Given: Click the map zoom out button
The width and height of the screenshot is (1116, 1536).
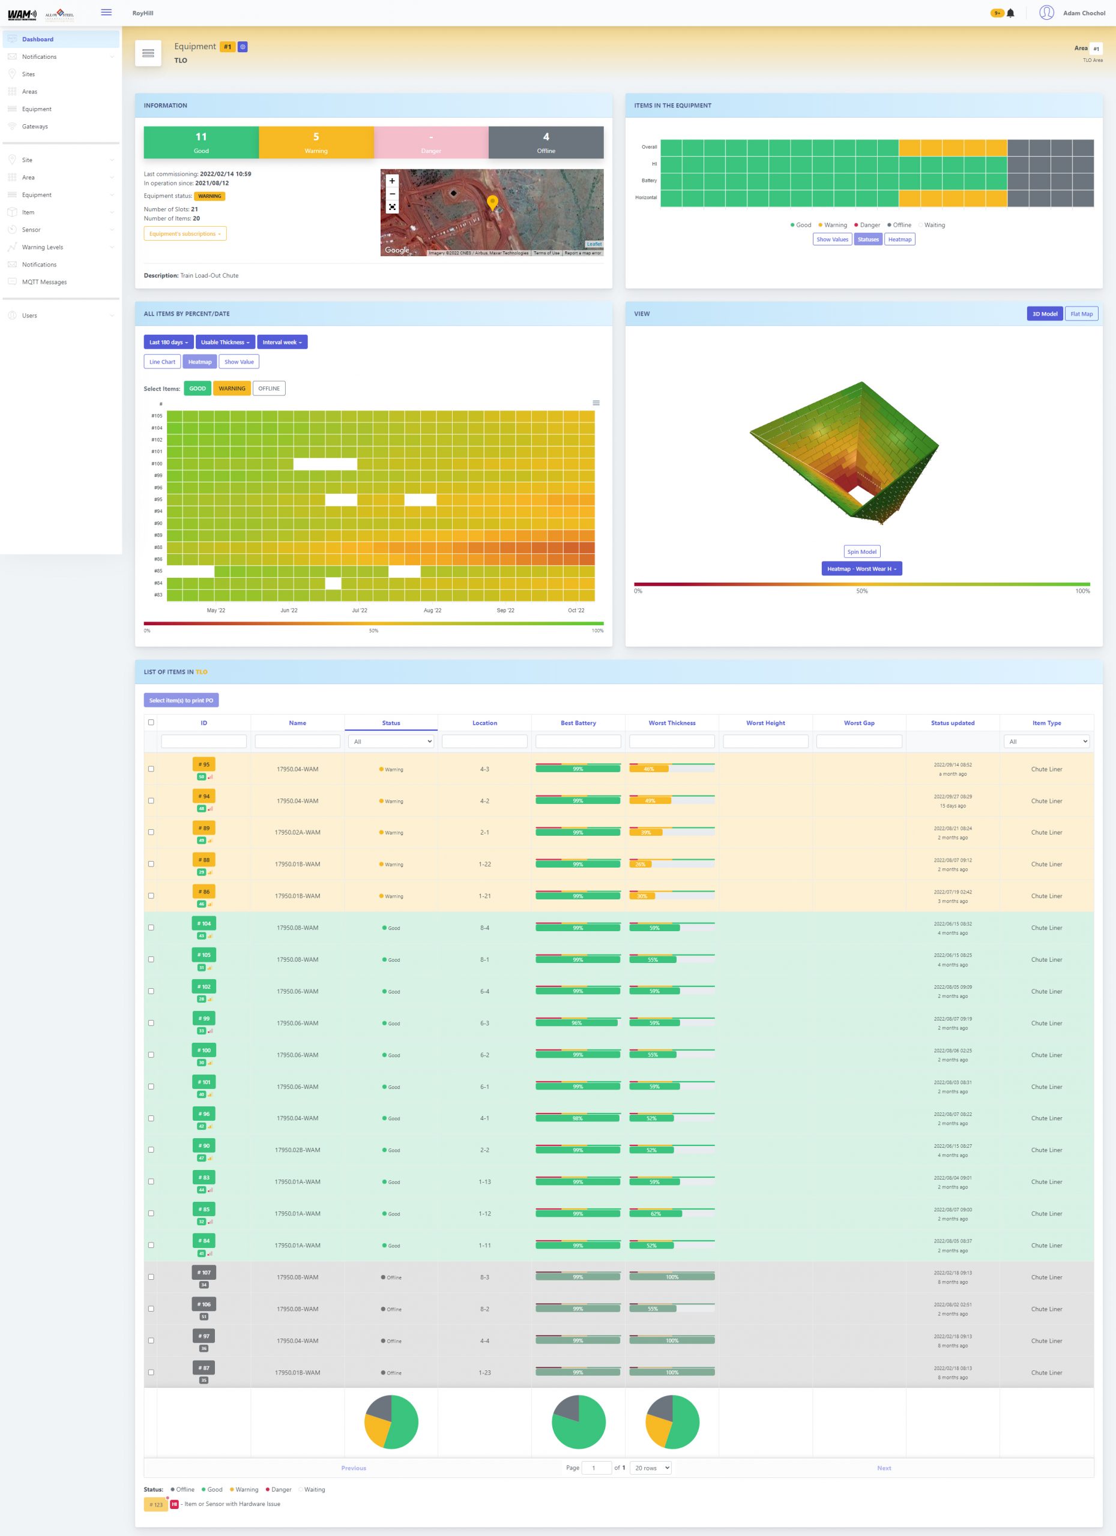Looking at the screenshot, I should coord(391,194).
